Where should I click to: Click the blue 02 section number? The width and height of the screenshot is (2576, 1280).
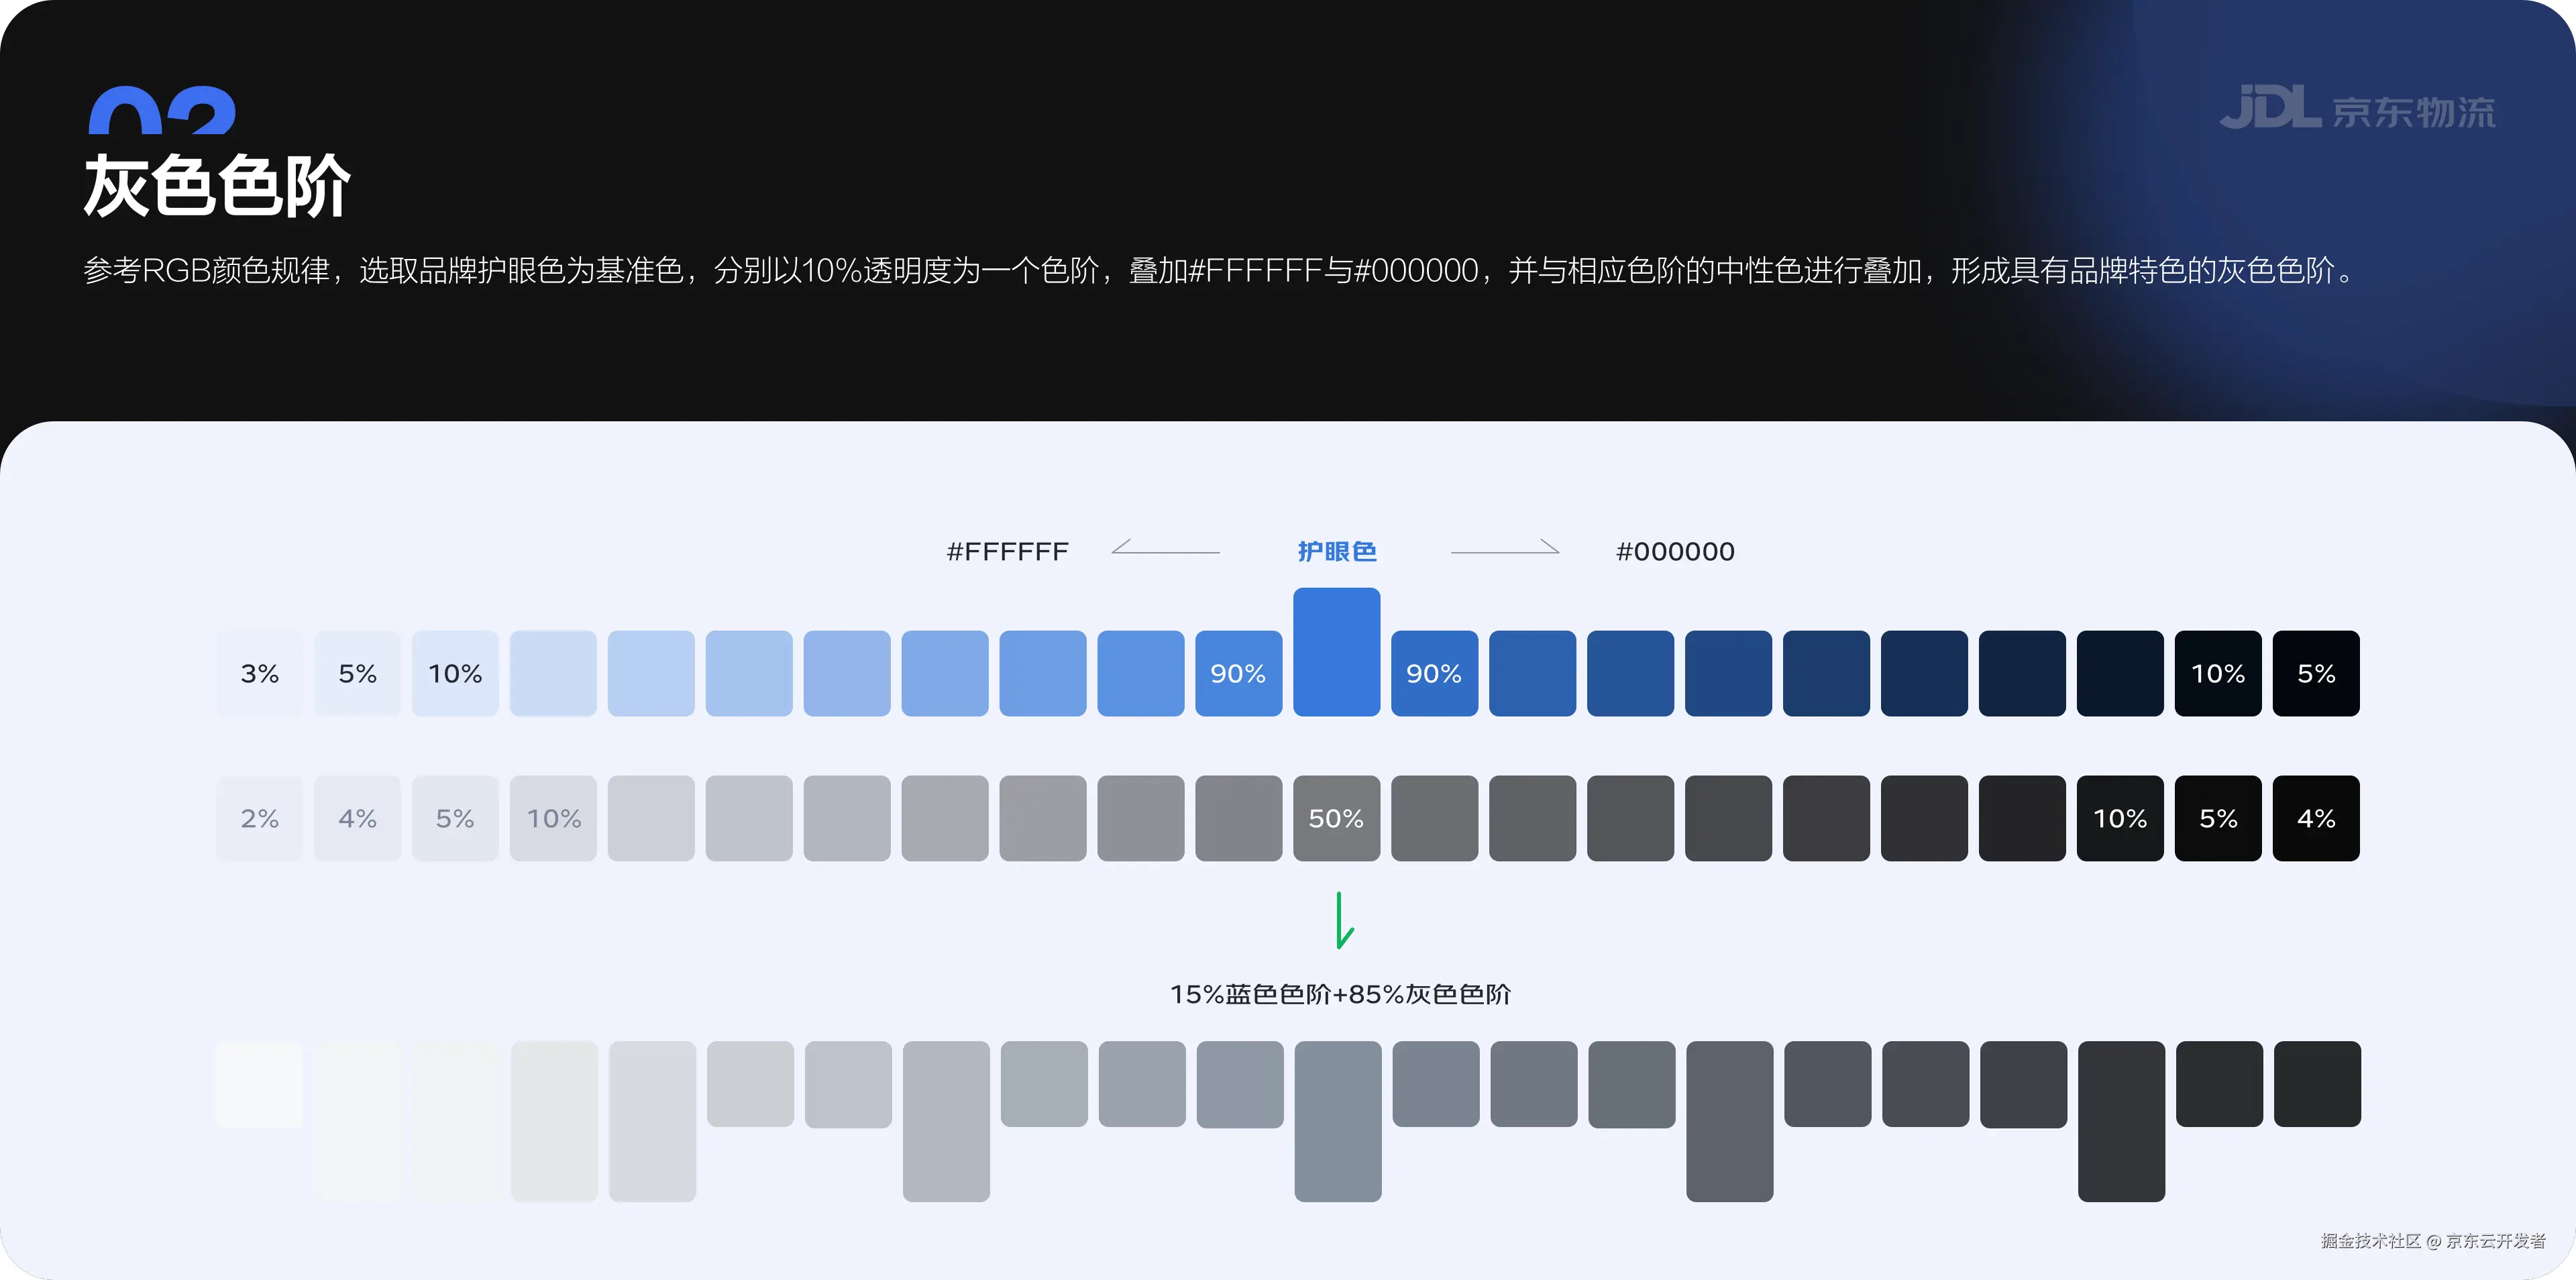[x=162, y=111]
